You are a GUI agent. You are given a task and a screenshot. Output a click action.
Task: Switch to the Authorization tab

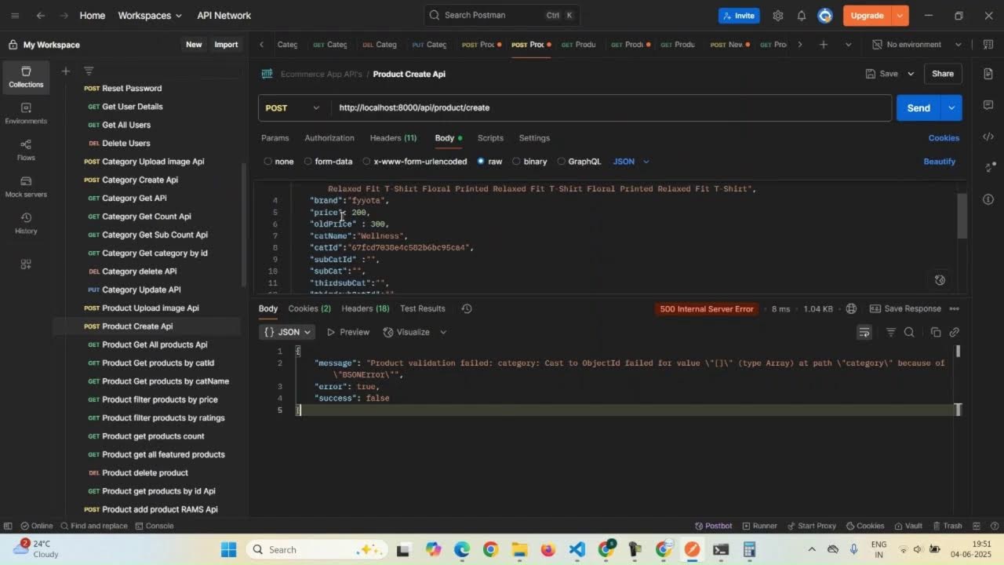click(329, 138)
